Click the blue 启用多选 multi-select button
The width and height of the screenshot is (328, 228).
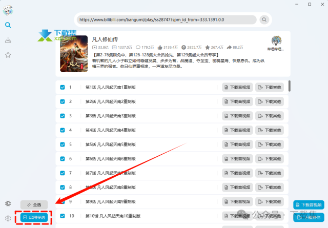34,218
